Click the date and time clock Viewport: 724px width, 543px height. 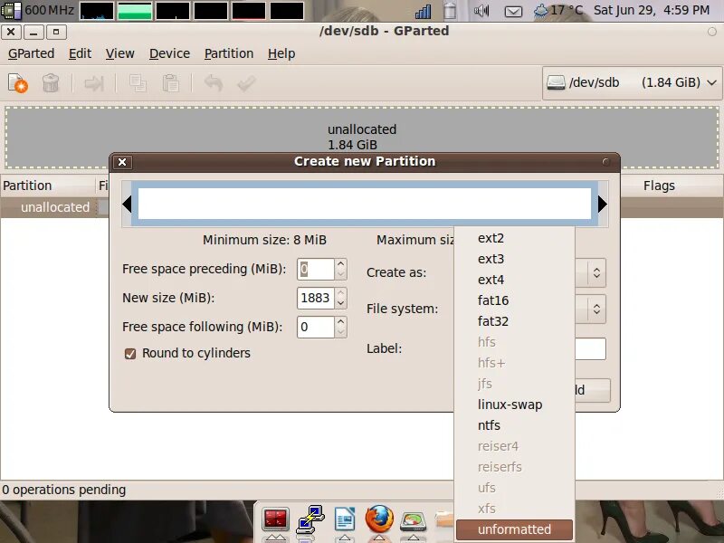[x=652, y=10]
